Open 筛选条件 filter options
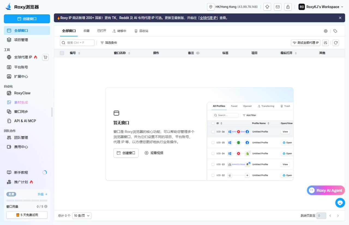Image resolution: width=349 pixels, height=225 pixels. click(109, 43)
